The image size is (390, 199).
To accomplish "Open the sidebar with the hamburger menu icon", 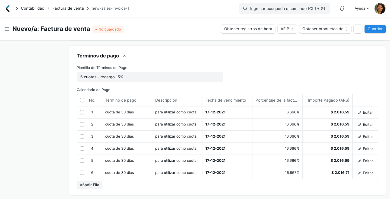I will [7, 29].
